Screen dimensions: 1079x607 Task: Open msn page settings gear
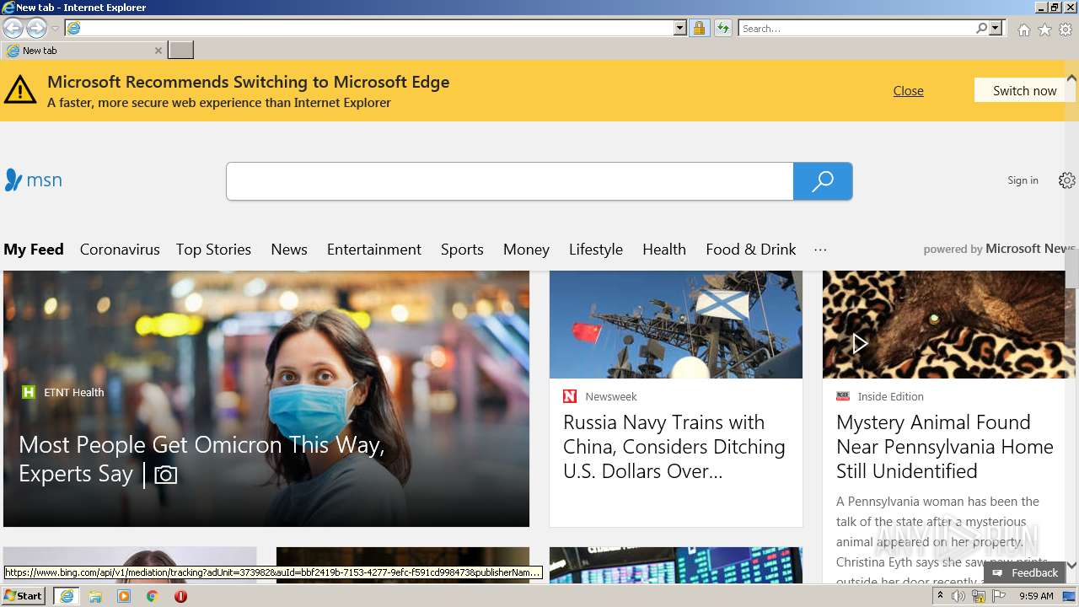click(x=1067, y=180)
